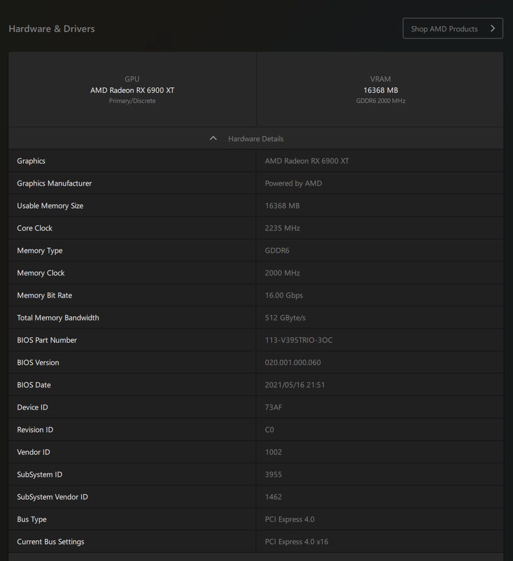Image resolution: width=513 pixels, height=561 pixels.
Task: Click the 2235 MHz value
Action: [282, 228]
